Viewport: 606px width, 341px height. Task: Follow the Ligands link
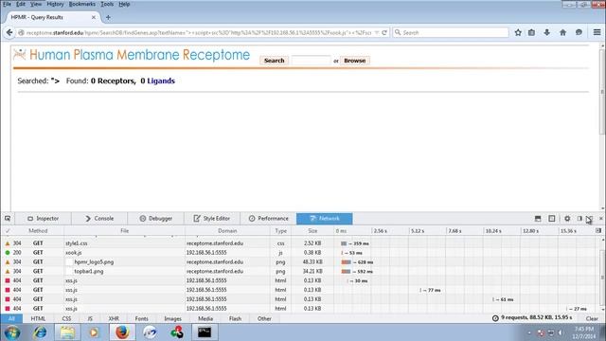[161, 81]
